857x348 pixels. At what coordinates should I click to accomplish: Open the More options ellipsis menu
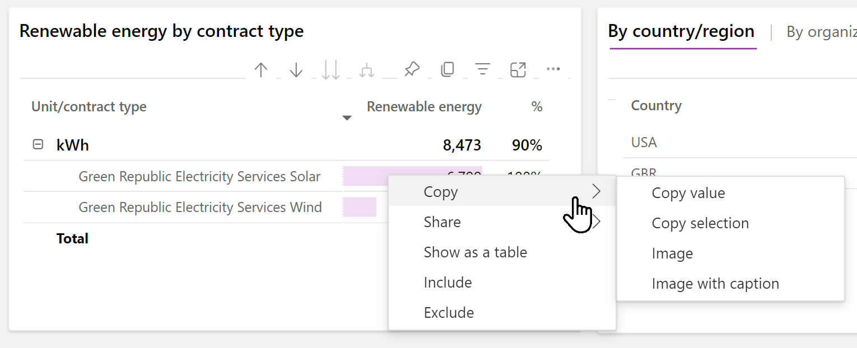coord(553,69)
